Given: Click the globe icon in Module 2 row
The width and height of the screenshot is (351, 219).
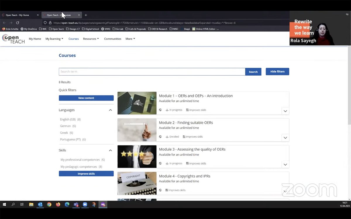Looking at the screenshot, I should click(160, 137).
